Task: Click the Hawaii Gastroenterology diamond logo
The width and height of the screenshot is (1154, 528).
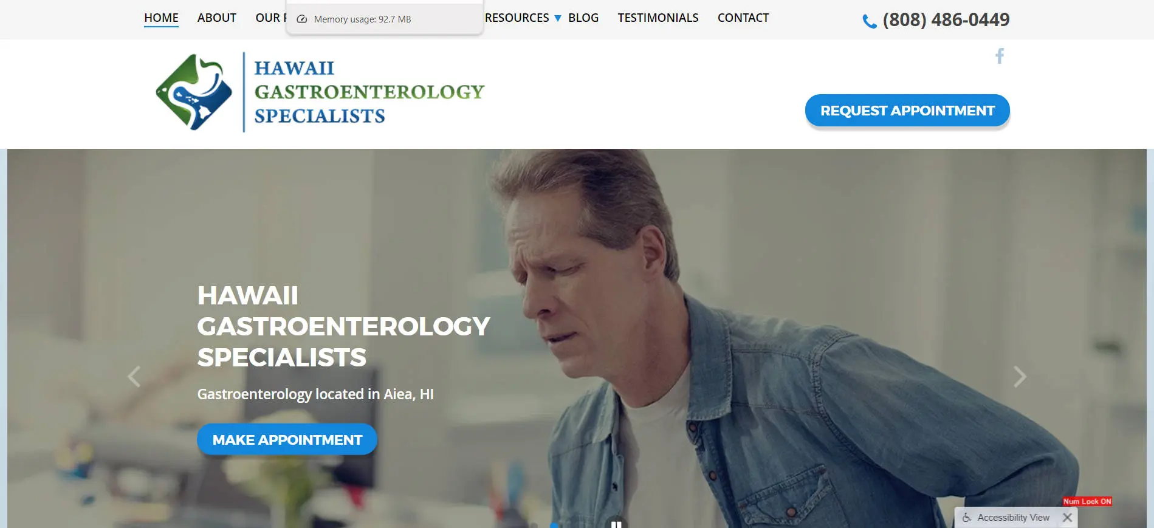Action: point(194,92)
